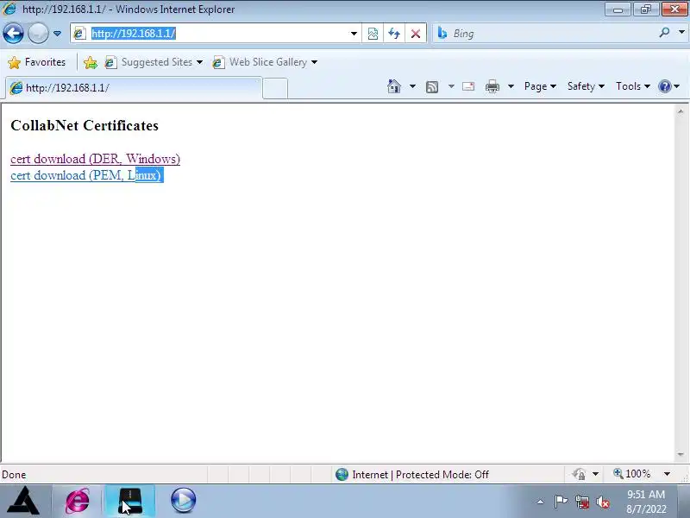Open the search provider dropdown arrow
Image resolution: width=690 pixels, height=518 pixels.
pos(681,33)
